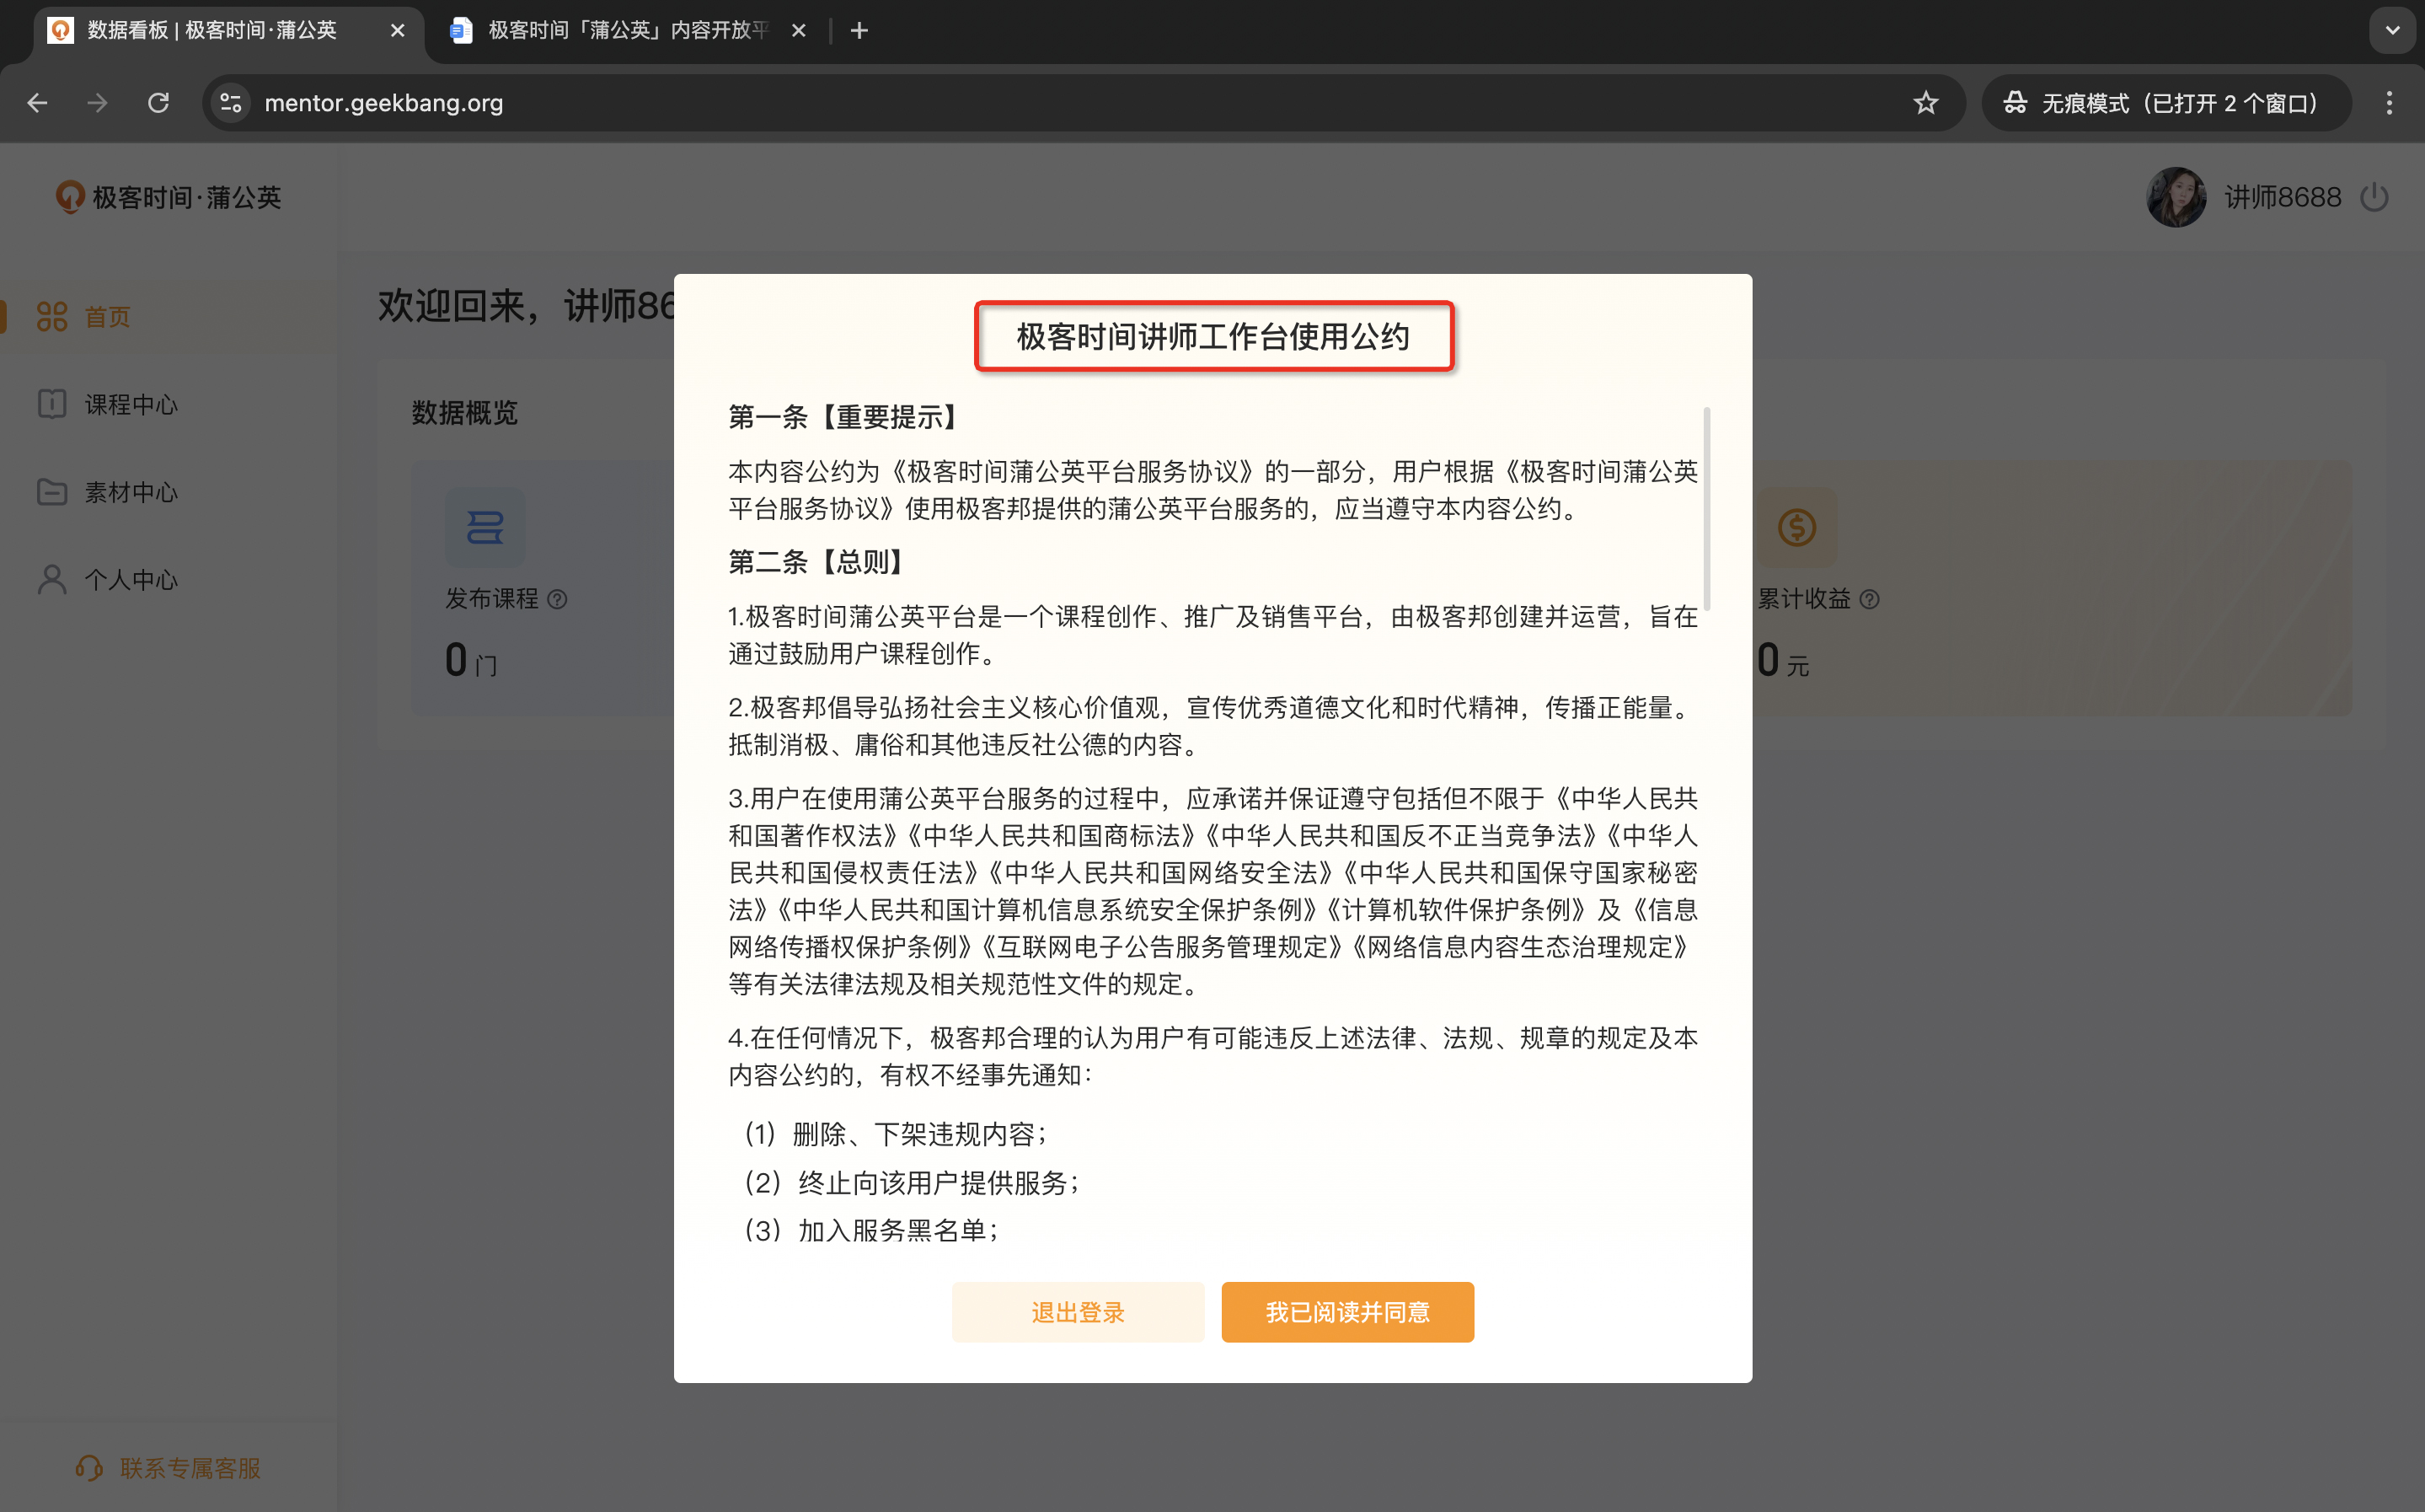The height and width of the screenshot is (1512, 2425).
Task: Click the 课程中心 book icon
Action: tap(52, 404)
